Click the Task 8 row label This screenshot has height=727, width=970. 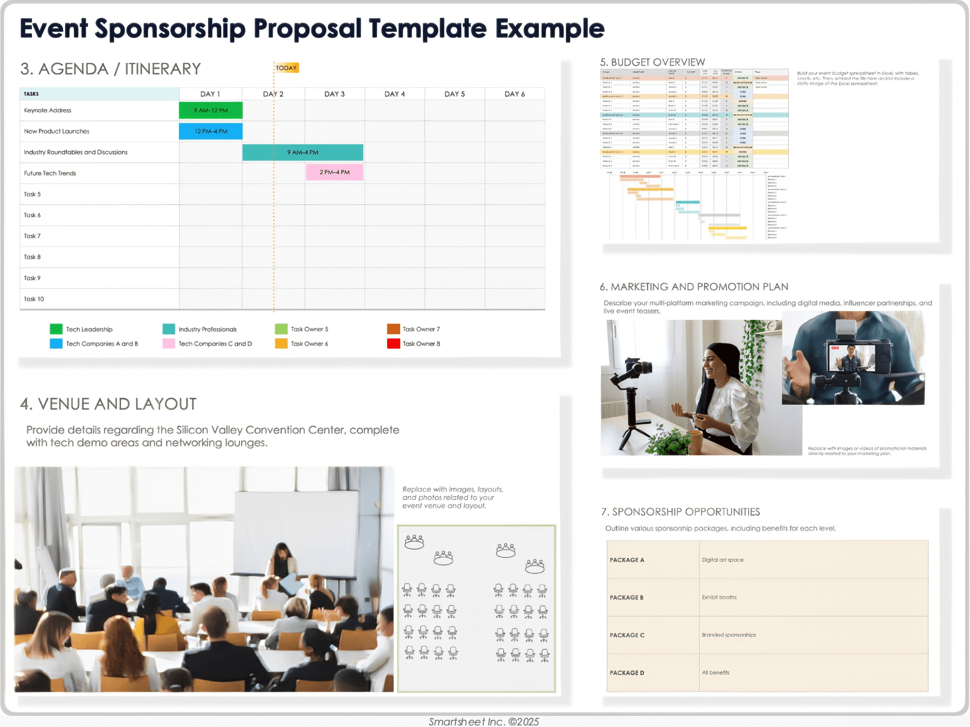pos(32,257)
